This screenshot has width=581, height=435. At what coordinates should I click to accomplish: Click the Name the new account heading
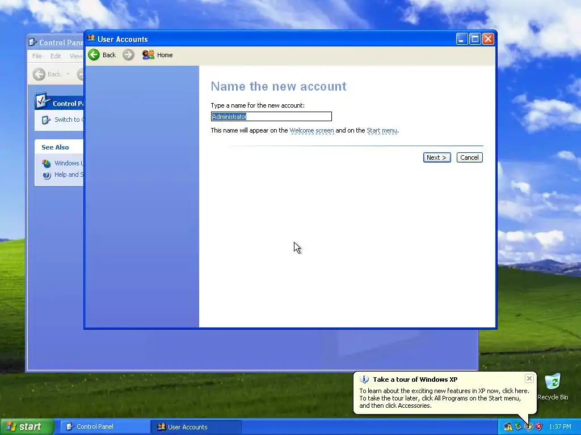278,86
